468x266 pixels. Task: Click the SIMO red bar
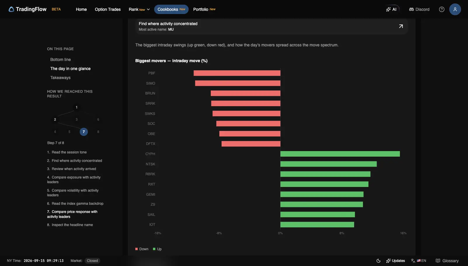[x=238, y=83]
